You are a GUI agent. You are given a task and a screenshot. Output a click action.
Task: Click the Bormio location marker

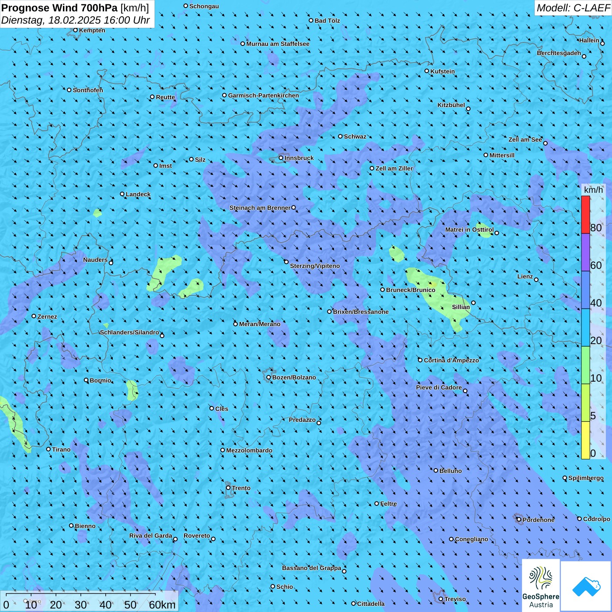tap(86, 380)
